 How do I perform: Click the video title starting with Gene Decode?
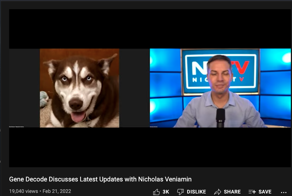[x=100, y=179]
